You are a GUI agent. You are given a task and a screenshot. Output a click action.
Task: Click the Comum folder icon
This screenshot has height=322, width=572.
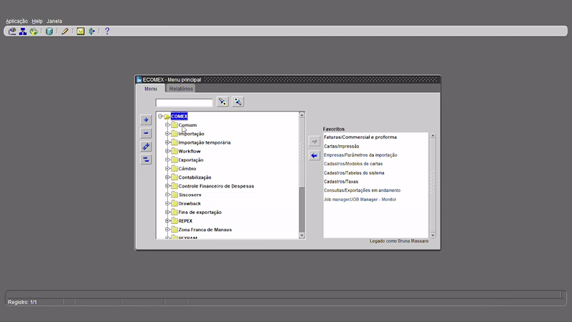pyautogui.click(x=174, y=125)
